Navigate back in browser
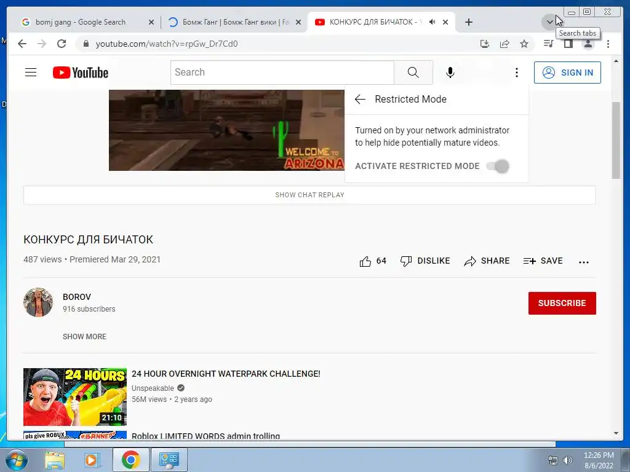This screenshot has width=630, height=472. [22, 44]
